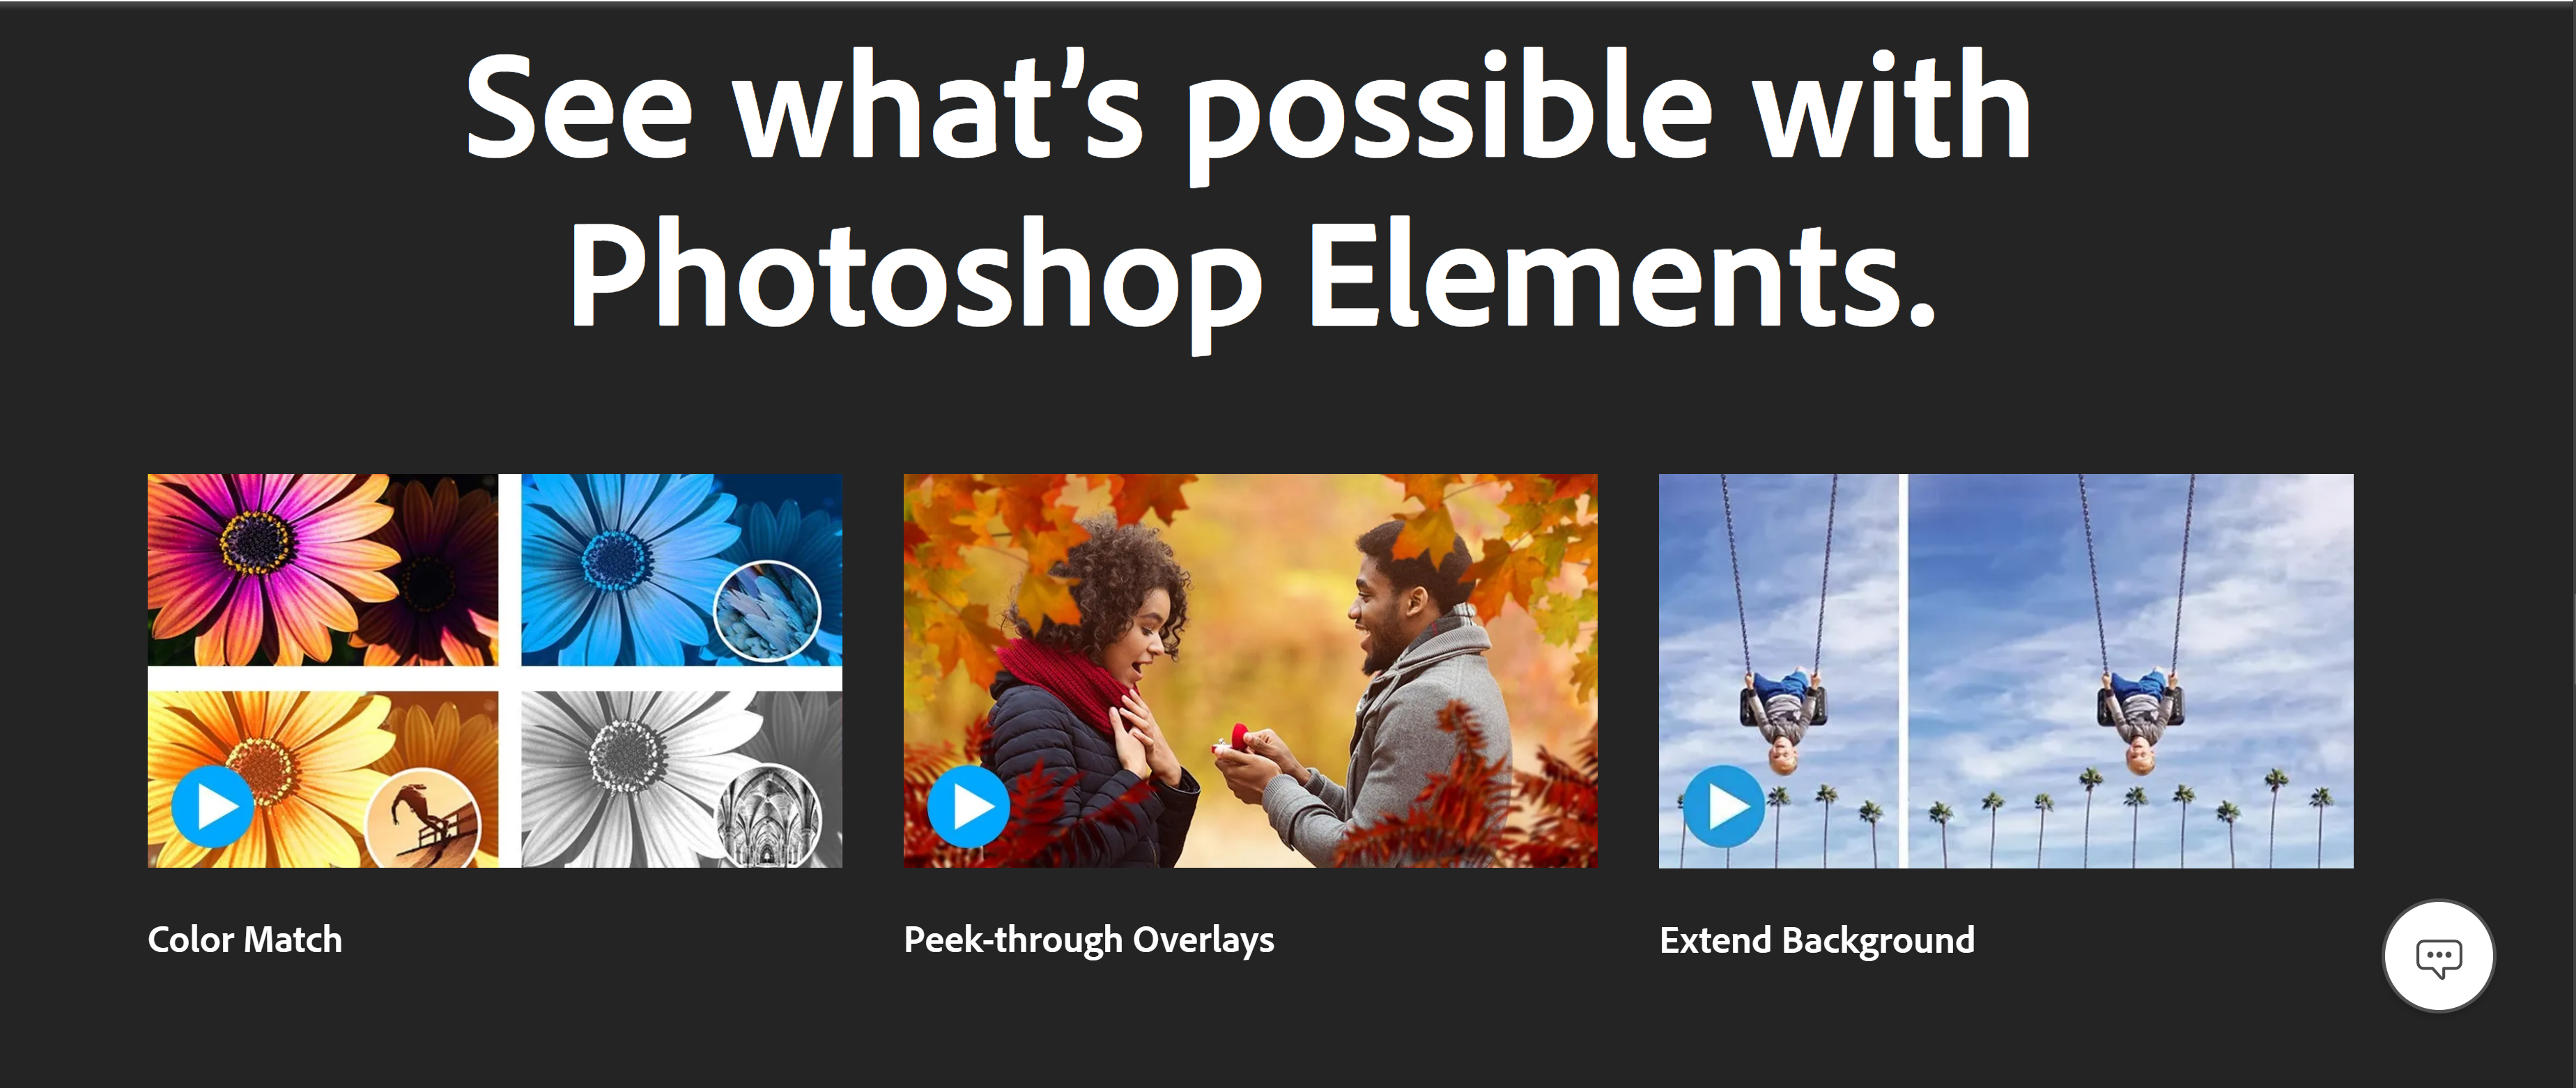Image resolution: width=2576 pixels, height=1088 pixels.
Task: Select the pink and orange flower image
Action: point(322,570)
